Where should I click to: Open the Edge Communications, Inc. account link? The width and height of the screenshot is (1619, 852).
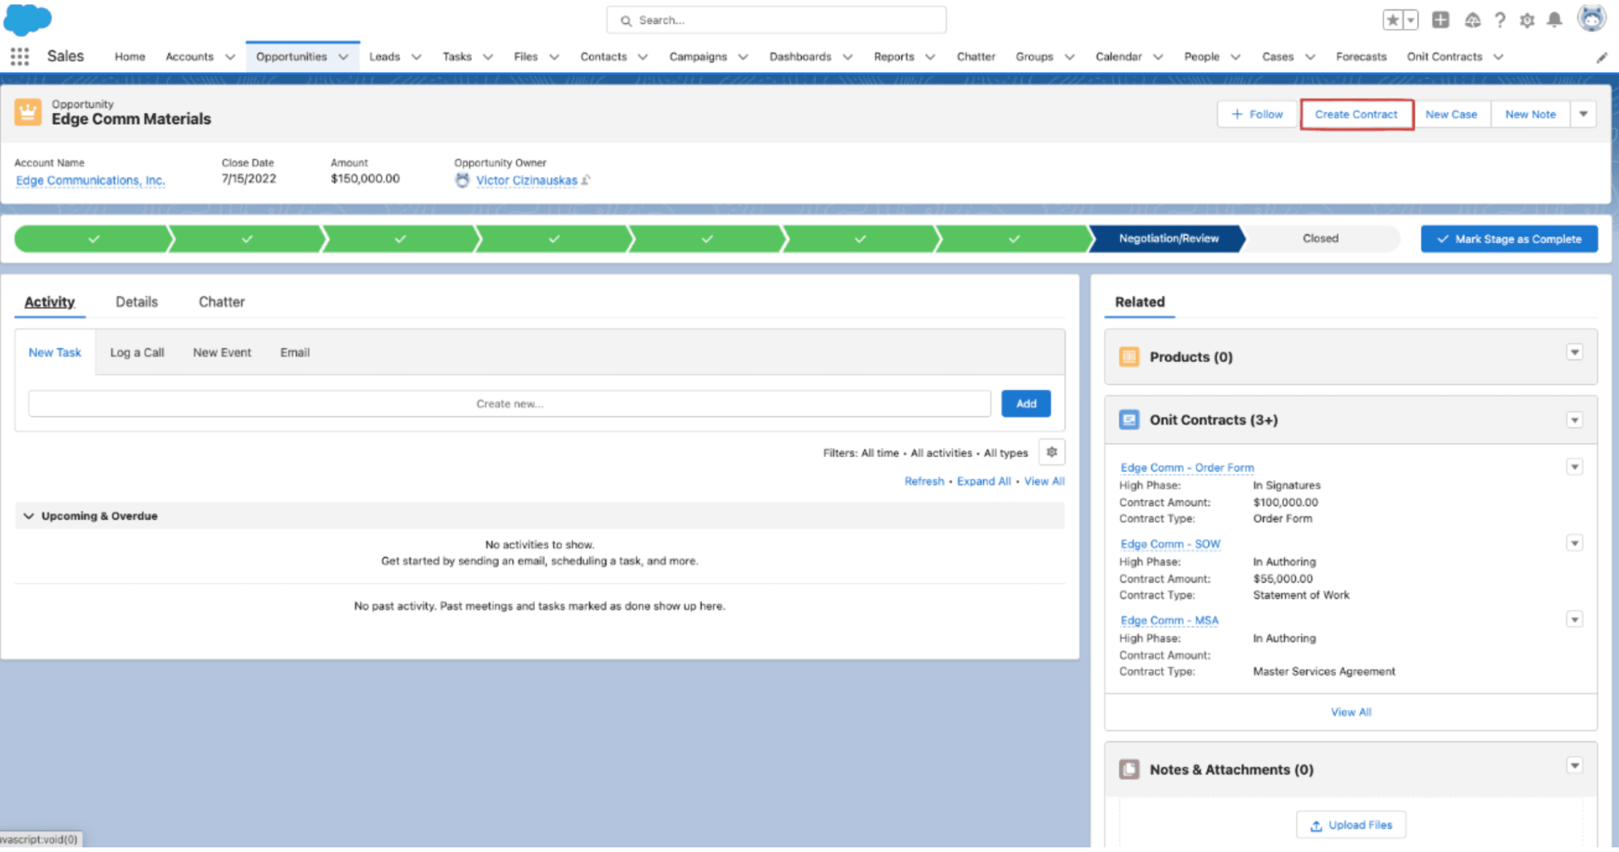pyautogui.click(x=91, y=180)
